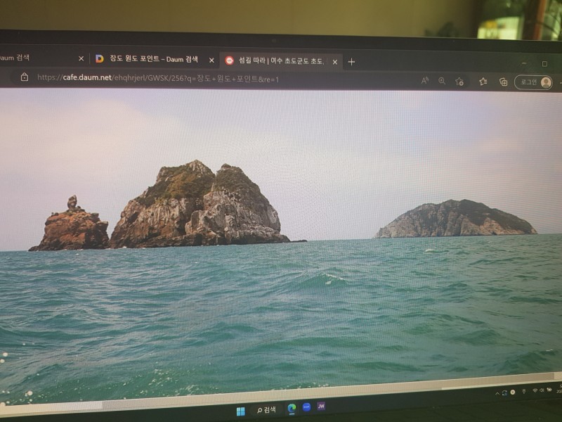Screen dimensions: 562x422
Task: Click the taskbar 검색 search box
Action: coord(266,410)
